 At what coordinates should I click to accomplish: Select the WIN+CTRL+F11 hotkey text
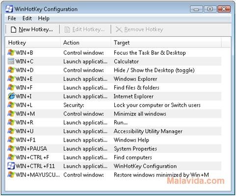[x=35, y=166]
